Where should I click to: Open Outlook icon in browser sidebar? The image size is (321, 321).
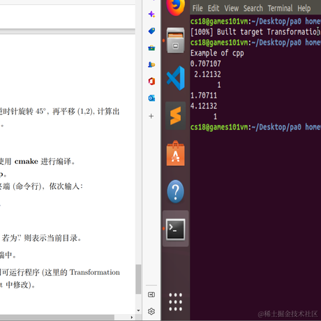pyautogui.click(x=151, y=98)
